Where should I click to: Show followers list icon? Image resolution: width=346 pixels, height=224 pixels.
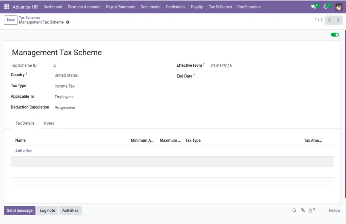click(x=311, y=210)
